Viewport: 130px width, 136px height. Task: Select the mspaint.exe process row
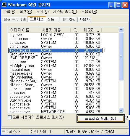tap(55, 70)
